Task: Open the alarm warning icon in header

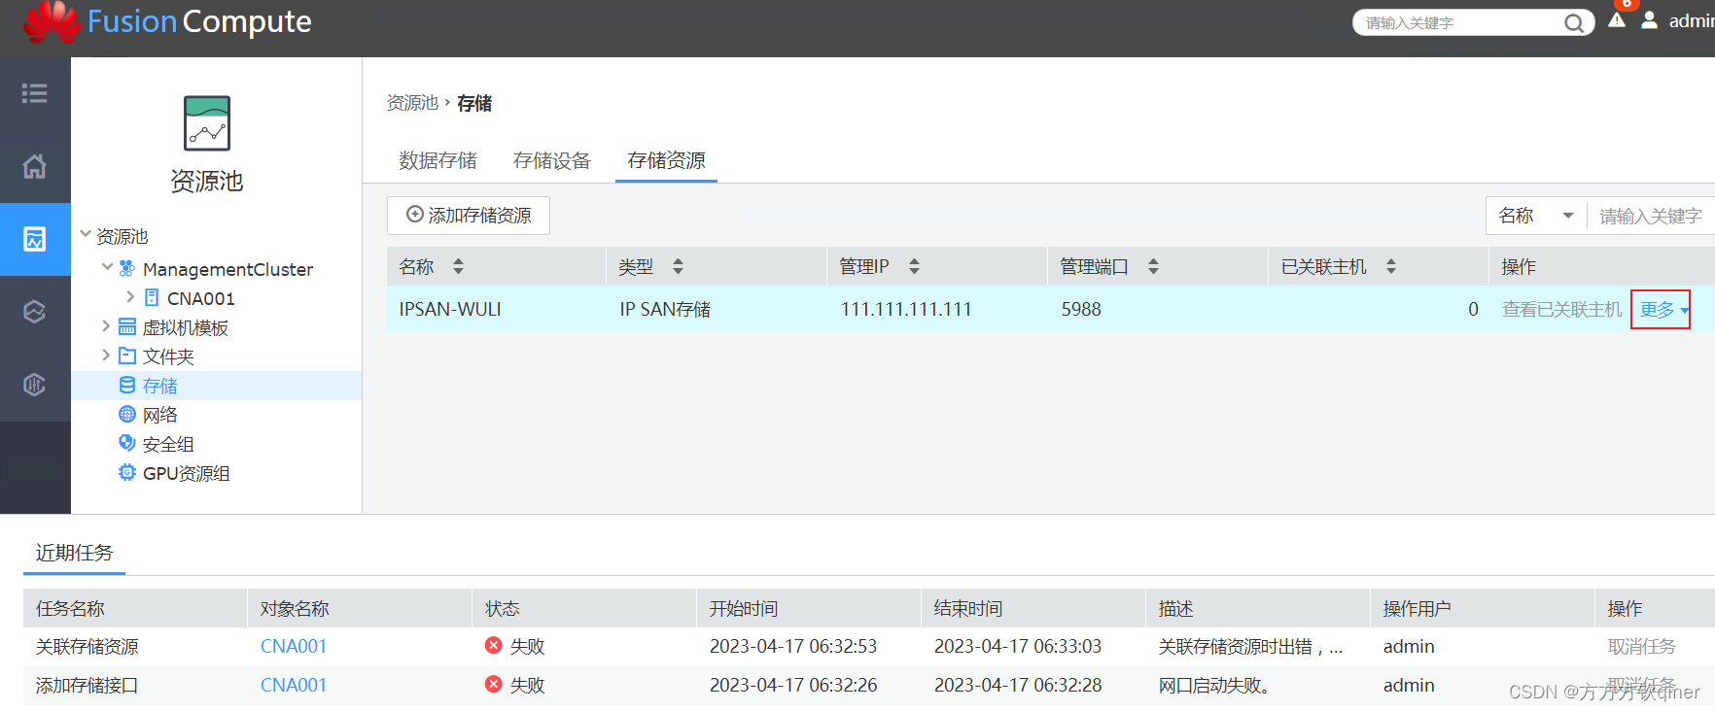Action: tap(1617, 19)
